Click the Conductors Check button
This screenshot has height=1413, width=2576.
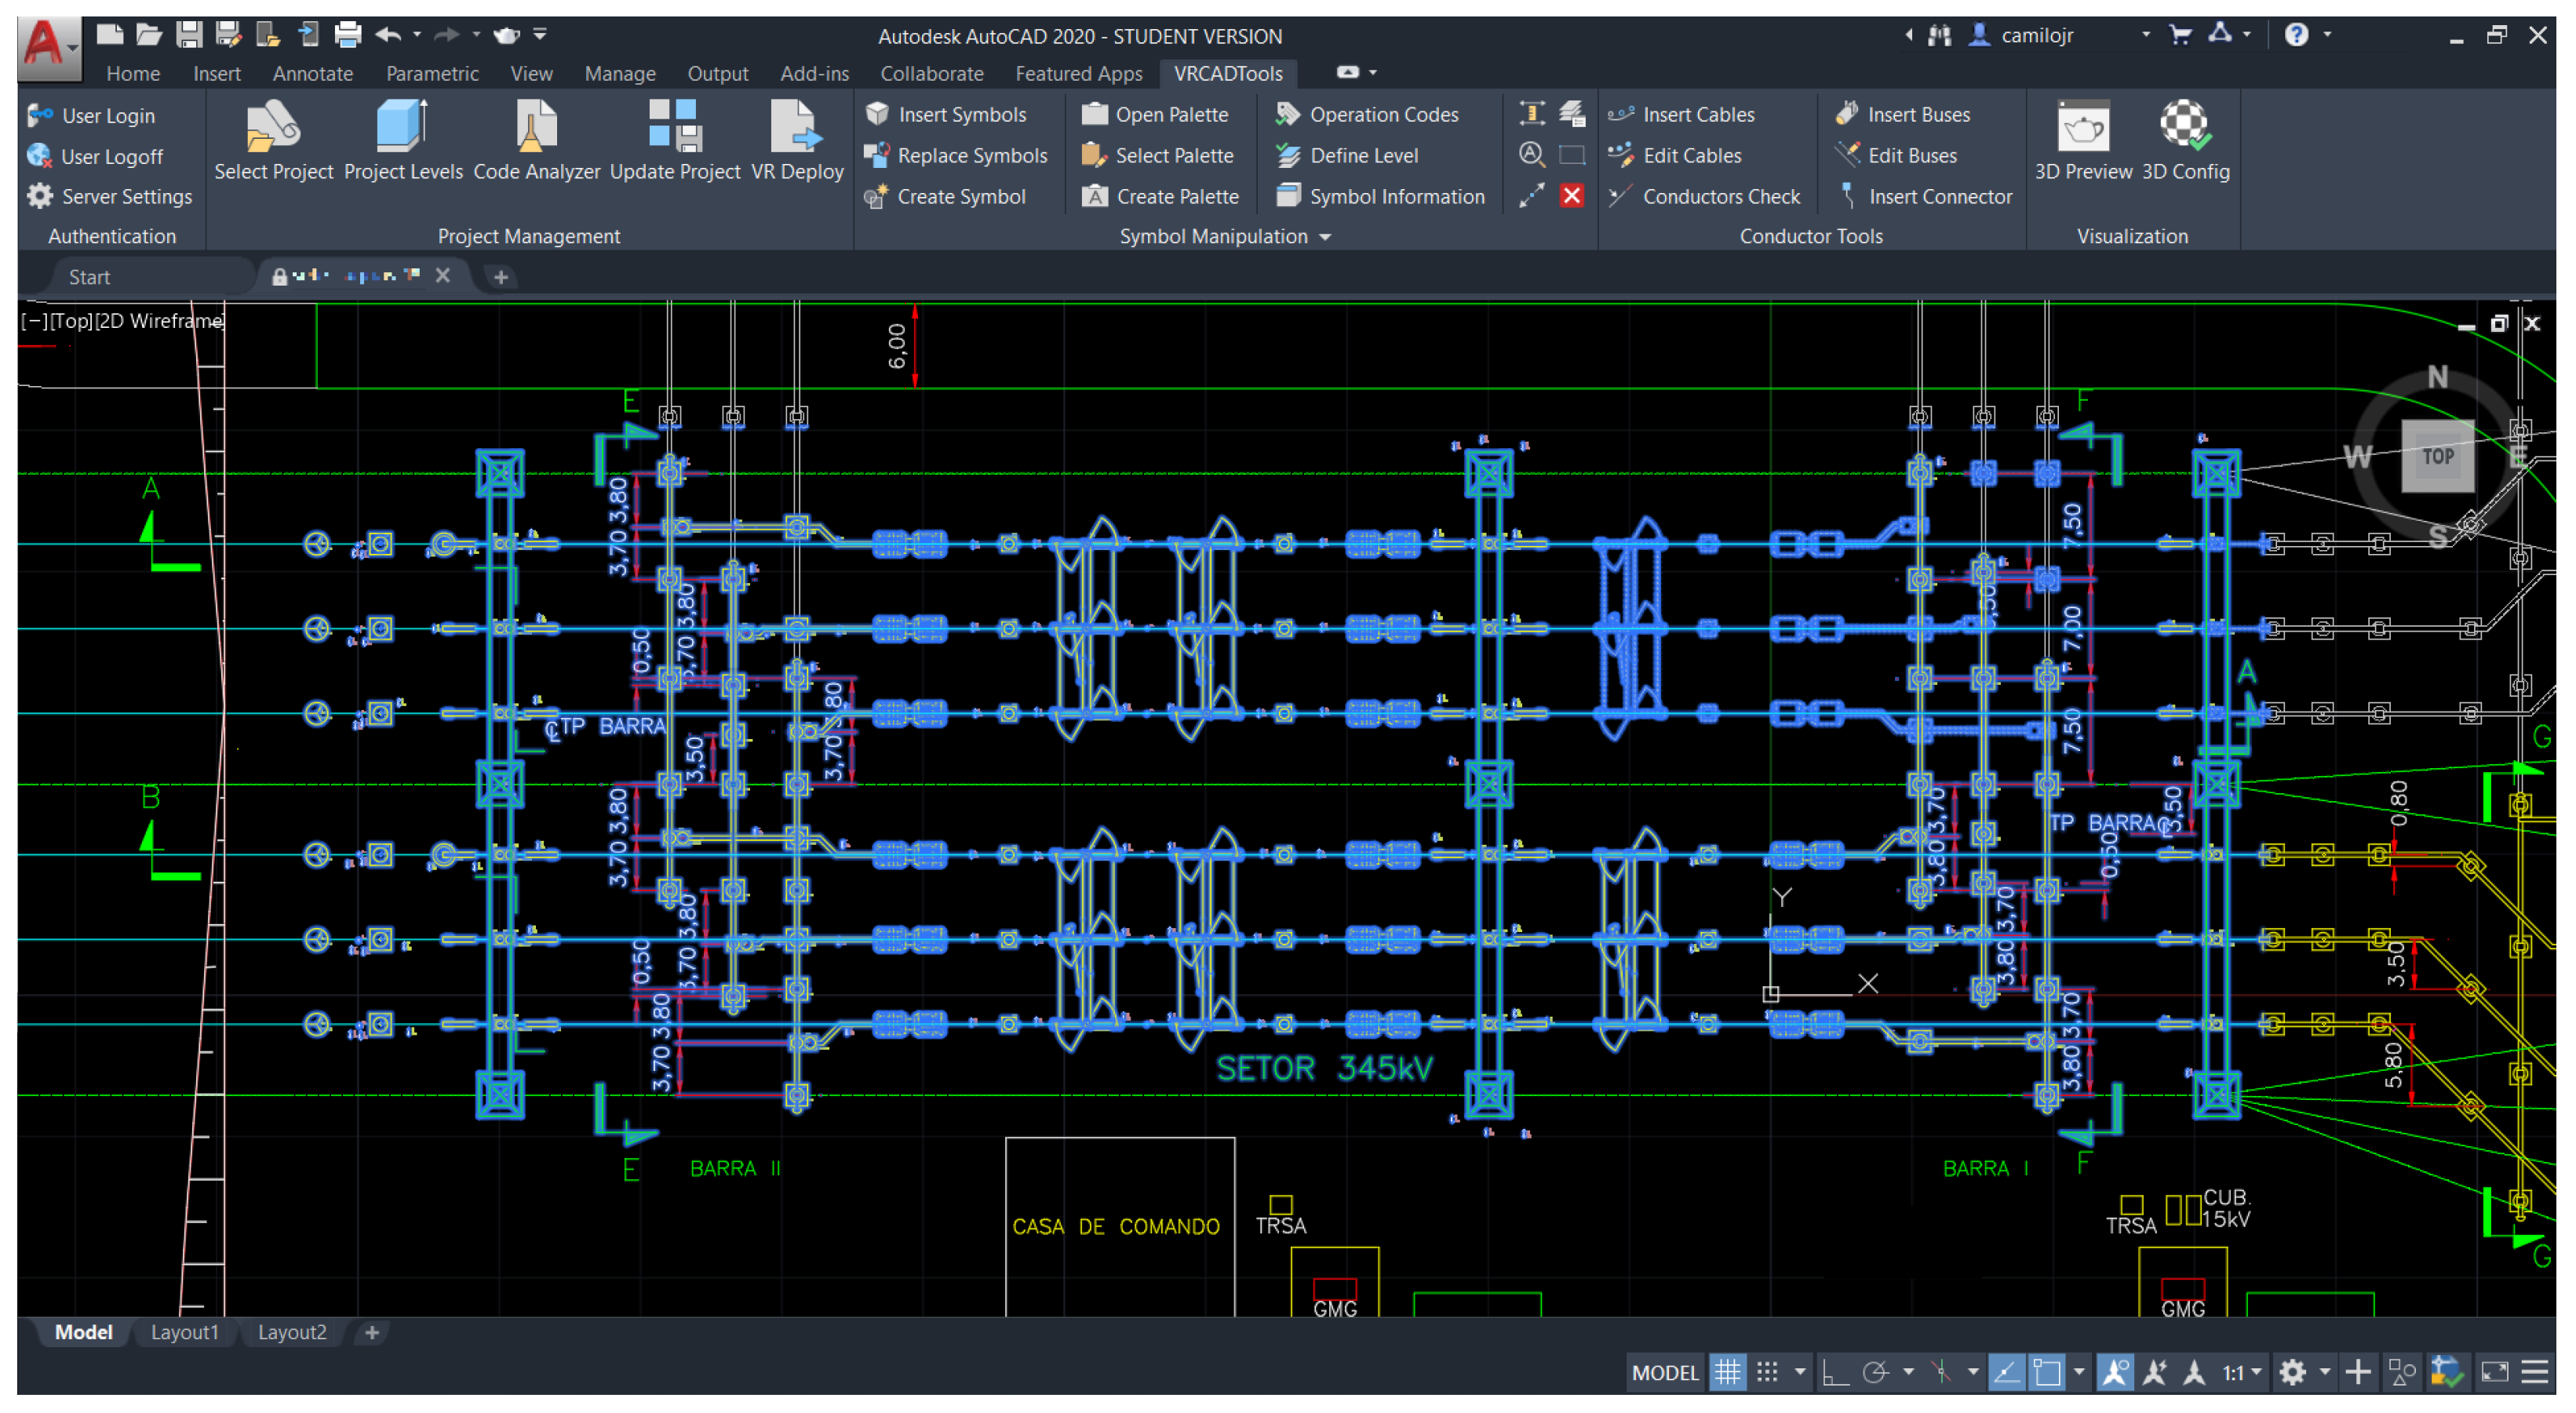pyautogui.click(x=1720, y=196)
